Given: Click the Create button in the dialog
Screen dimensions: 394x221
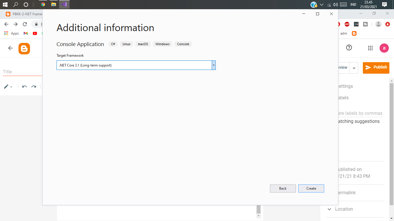Looking at the screenshot, I should [x=311, y=188].
